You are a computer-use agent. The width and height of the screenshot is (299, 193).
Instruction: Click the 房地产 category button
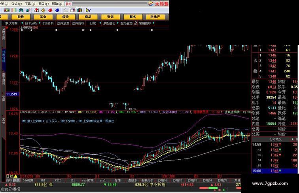point(155,17)
